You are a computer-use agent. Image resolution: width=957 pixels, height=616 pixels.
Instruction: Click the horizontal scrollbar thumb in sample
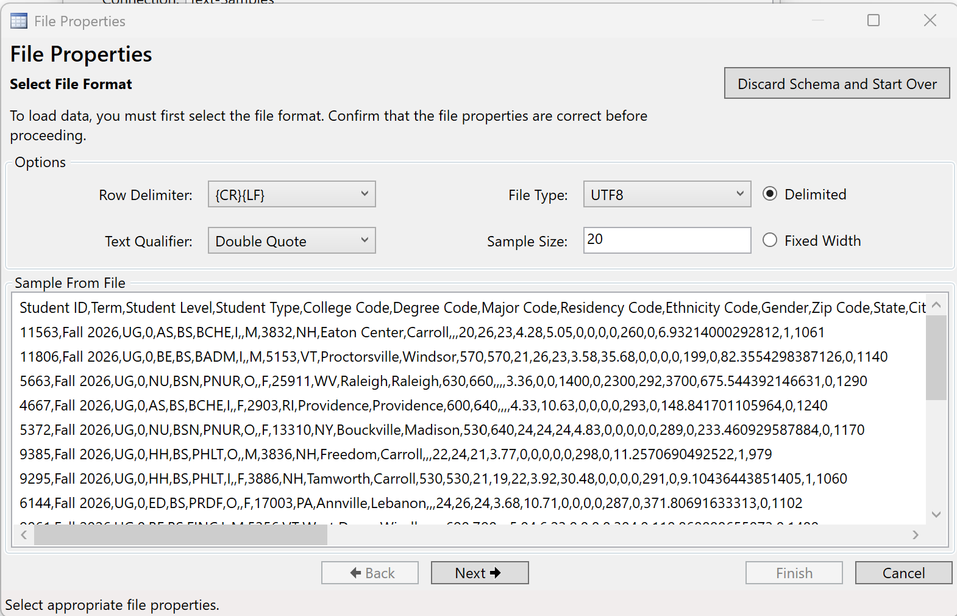181,535
